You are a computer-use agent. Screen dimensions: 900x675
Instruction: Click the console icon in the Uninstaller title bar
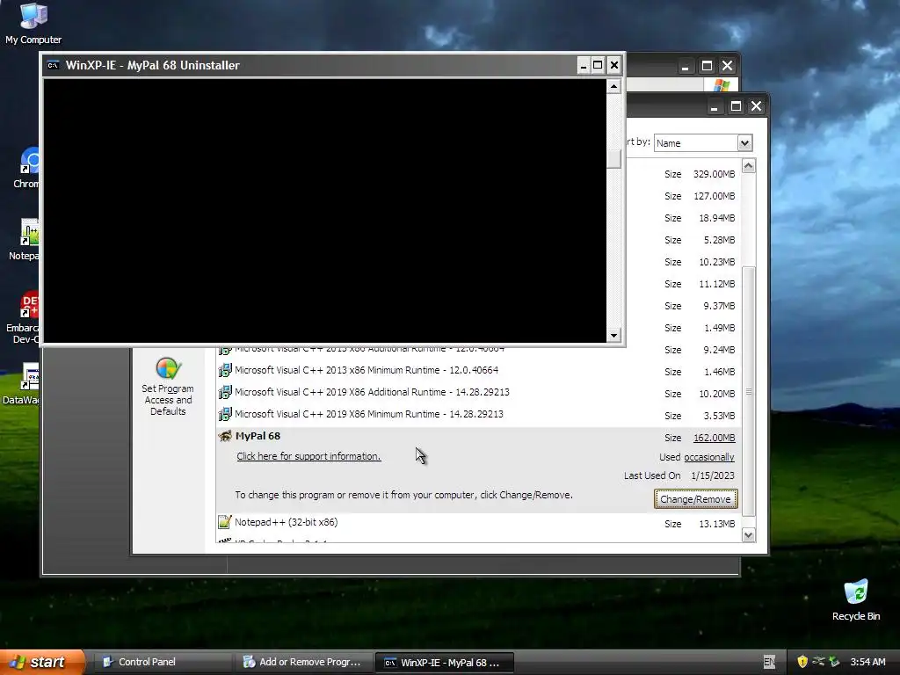(x=53, y=65)
